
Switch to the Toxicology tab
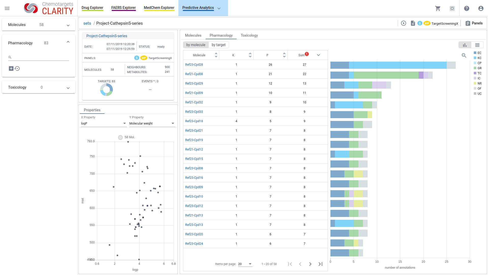pos(249,35)
